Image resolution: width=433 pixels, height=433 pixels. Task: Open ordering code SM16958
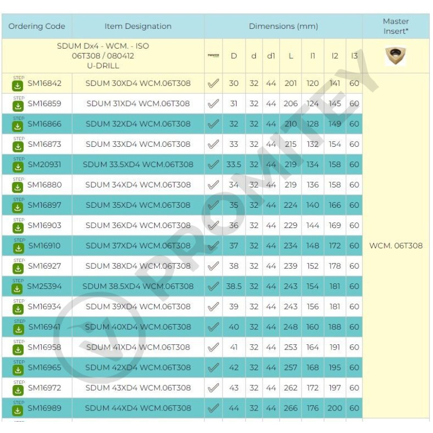45,347
